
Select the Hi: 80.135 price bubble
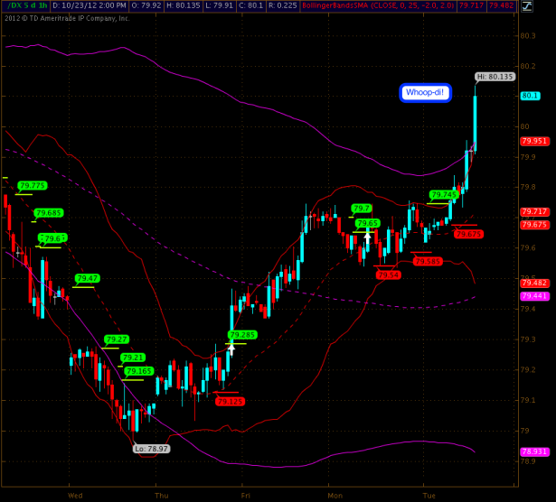click(x=495, y=78)
